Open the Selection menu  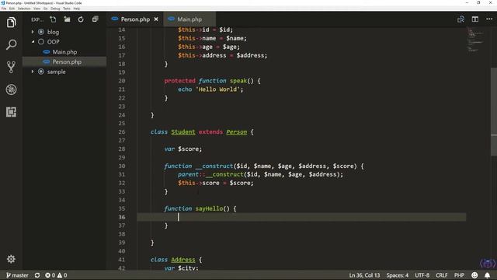(x=24, y=9)
